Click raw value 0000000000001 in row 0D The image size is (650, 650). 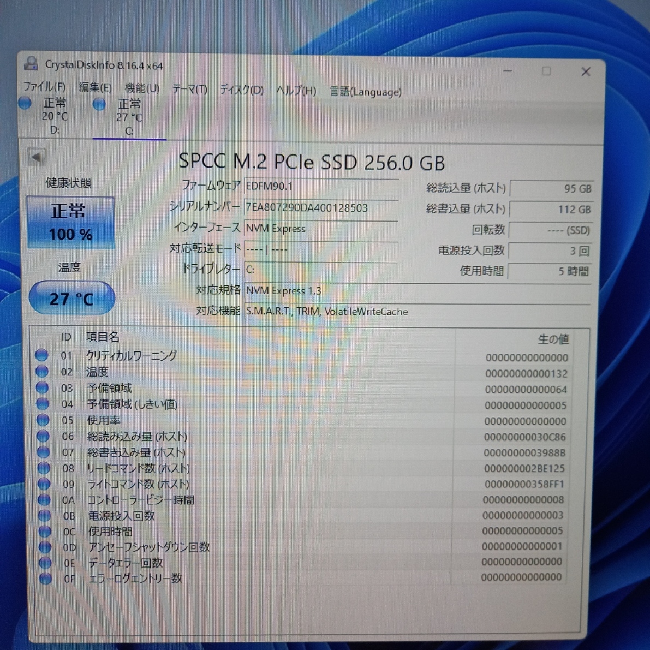(x=522, y=546)
